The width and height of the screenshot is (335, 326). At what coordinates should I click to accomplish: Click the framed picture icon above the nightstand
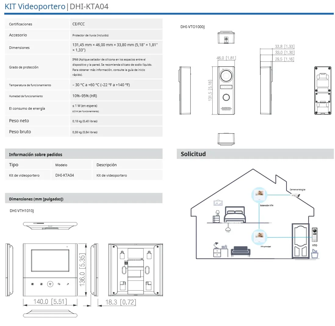(x=218, y=203)
